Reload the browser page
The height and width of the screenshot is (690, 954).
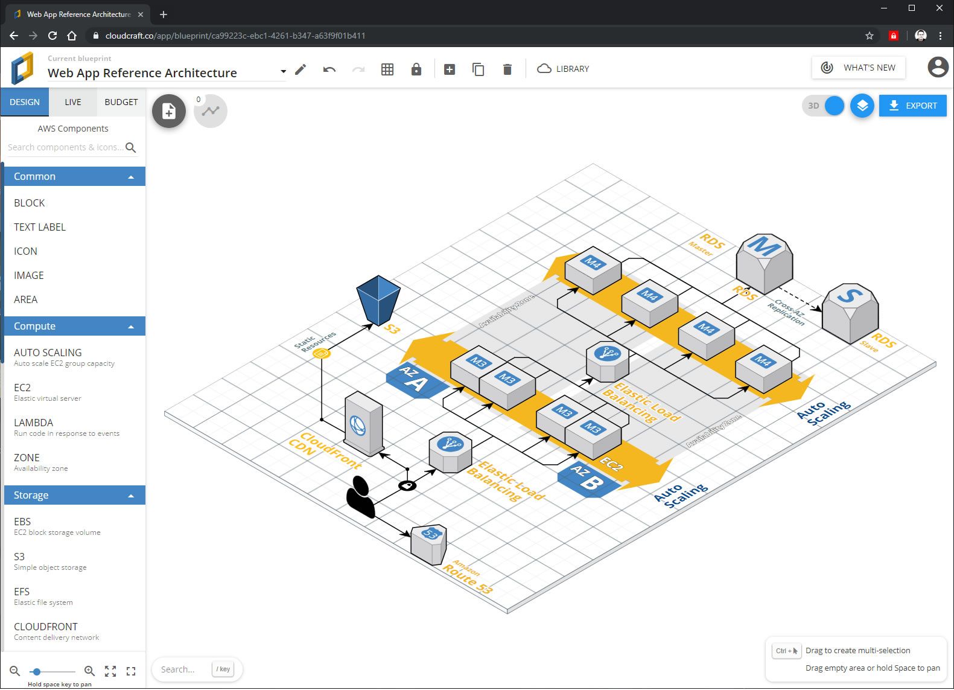tap(52, 36)
